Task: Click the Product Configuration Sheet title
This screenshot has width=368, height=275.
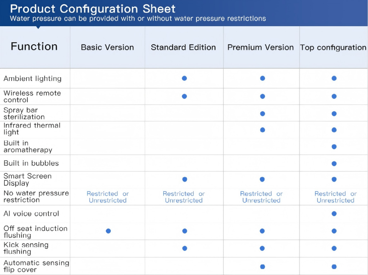Action: [92, 9]
